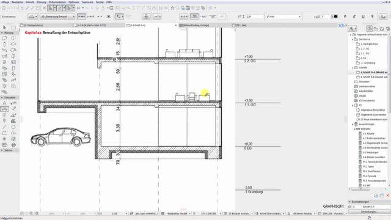Open the Arial font dropdown
391x220 pixels.
(283, 16)
